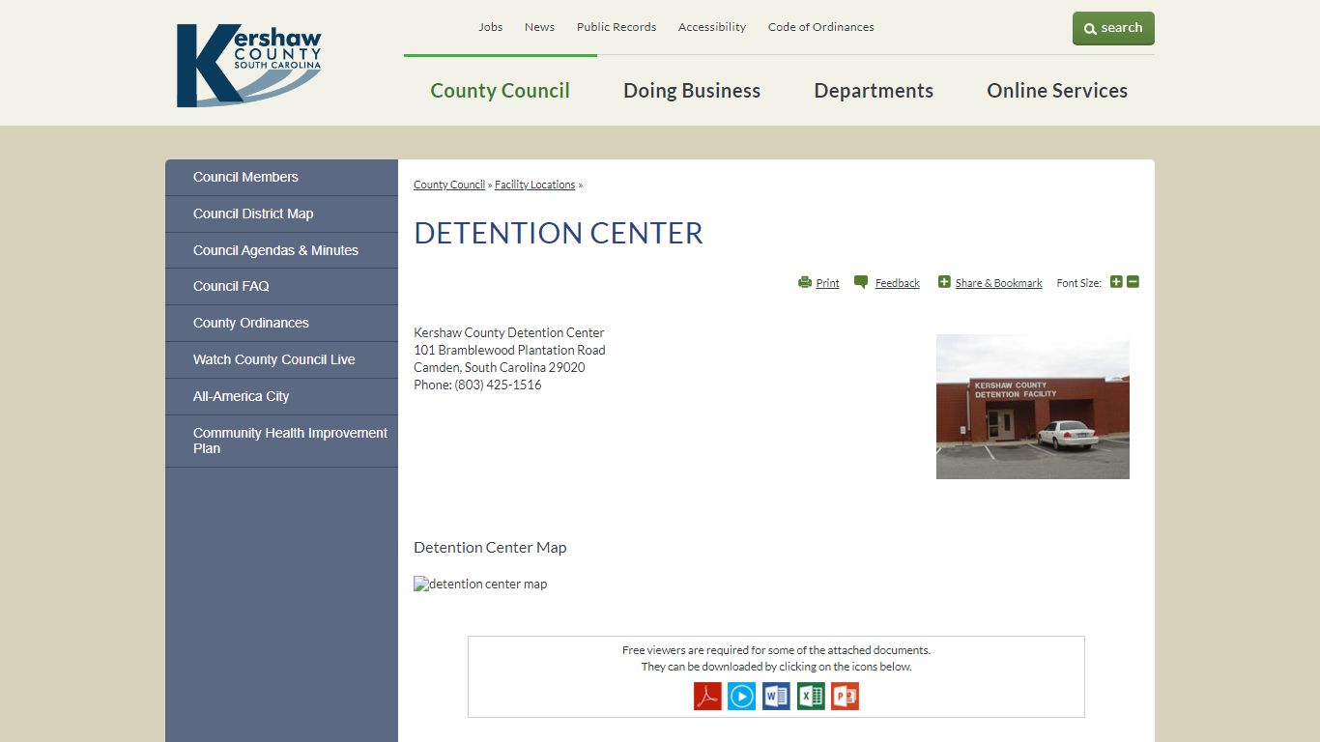Open the Doing Business menu
Screen dimensions: 1320x742
pyautogui.click(x=692, y=91)
